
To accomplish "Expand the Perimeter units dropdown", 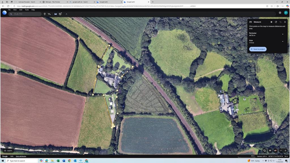I will click(283, 34).
